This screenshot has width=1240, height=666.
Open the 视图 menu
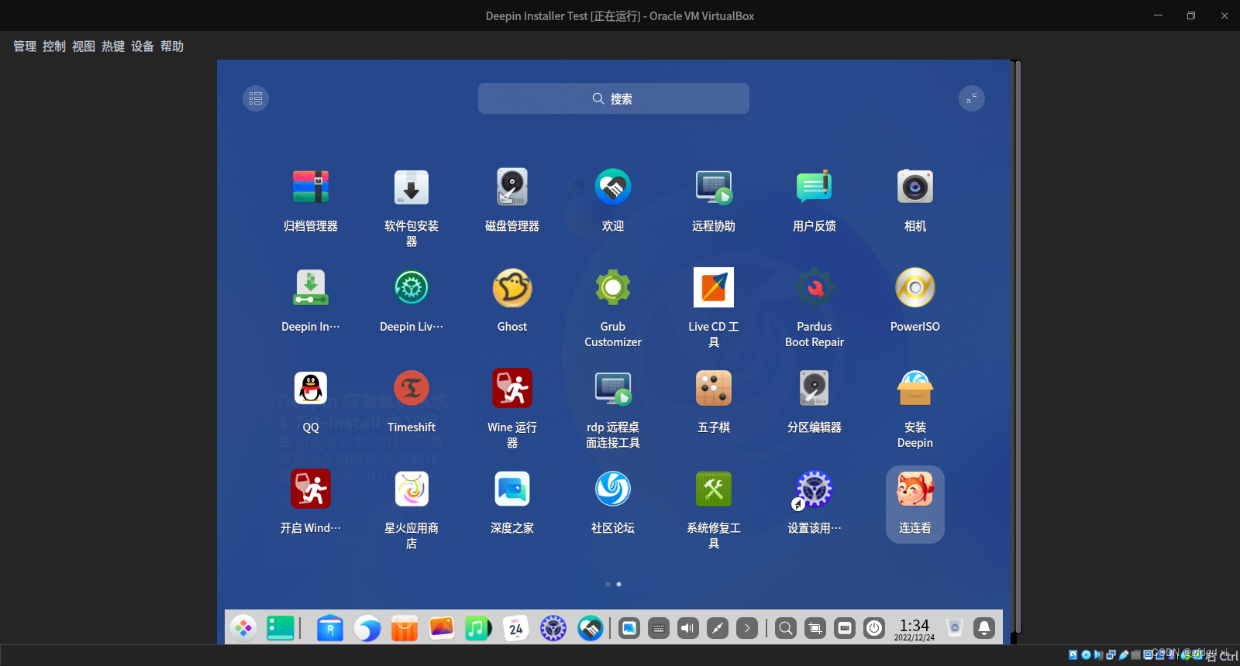click(84, 46)
